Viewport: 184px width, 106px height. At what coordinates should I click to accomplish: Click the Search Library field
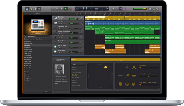click(37, 36)
